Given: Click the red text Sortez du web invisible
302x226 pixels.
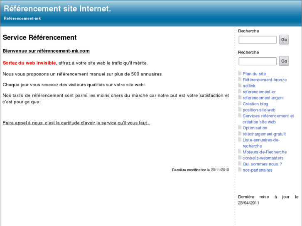Looking at the screenshot, I should (29, 63).
